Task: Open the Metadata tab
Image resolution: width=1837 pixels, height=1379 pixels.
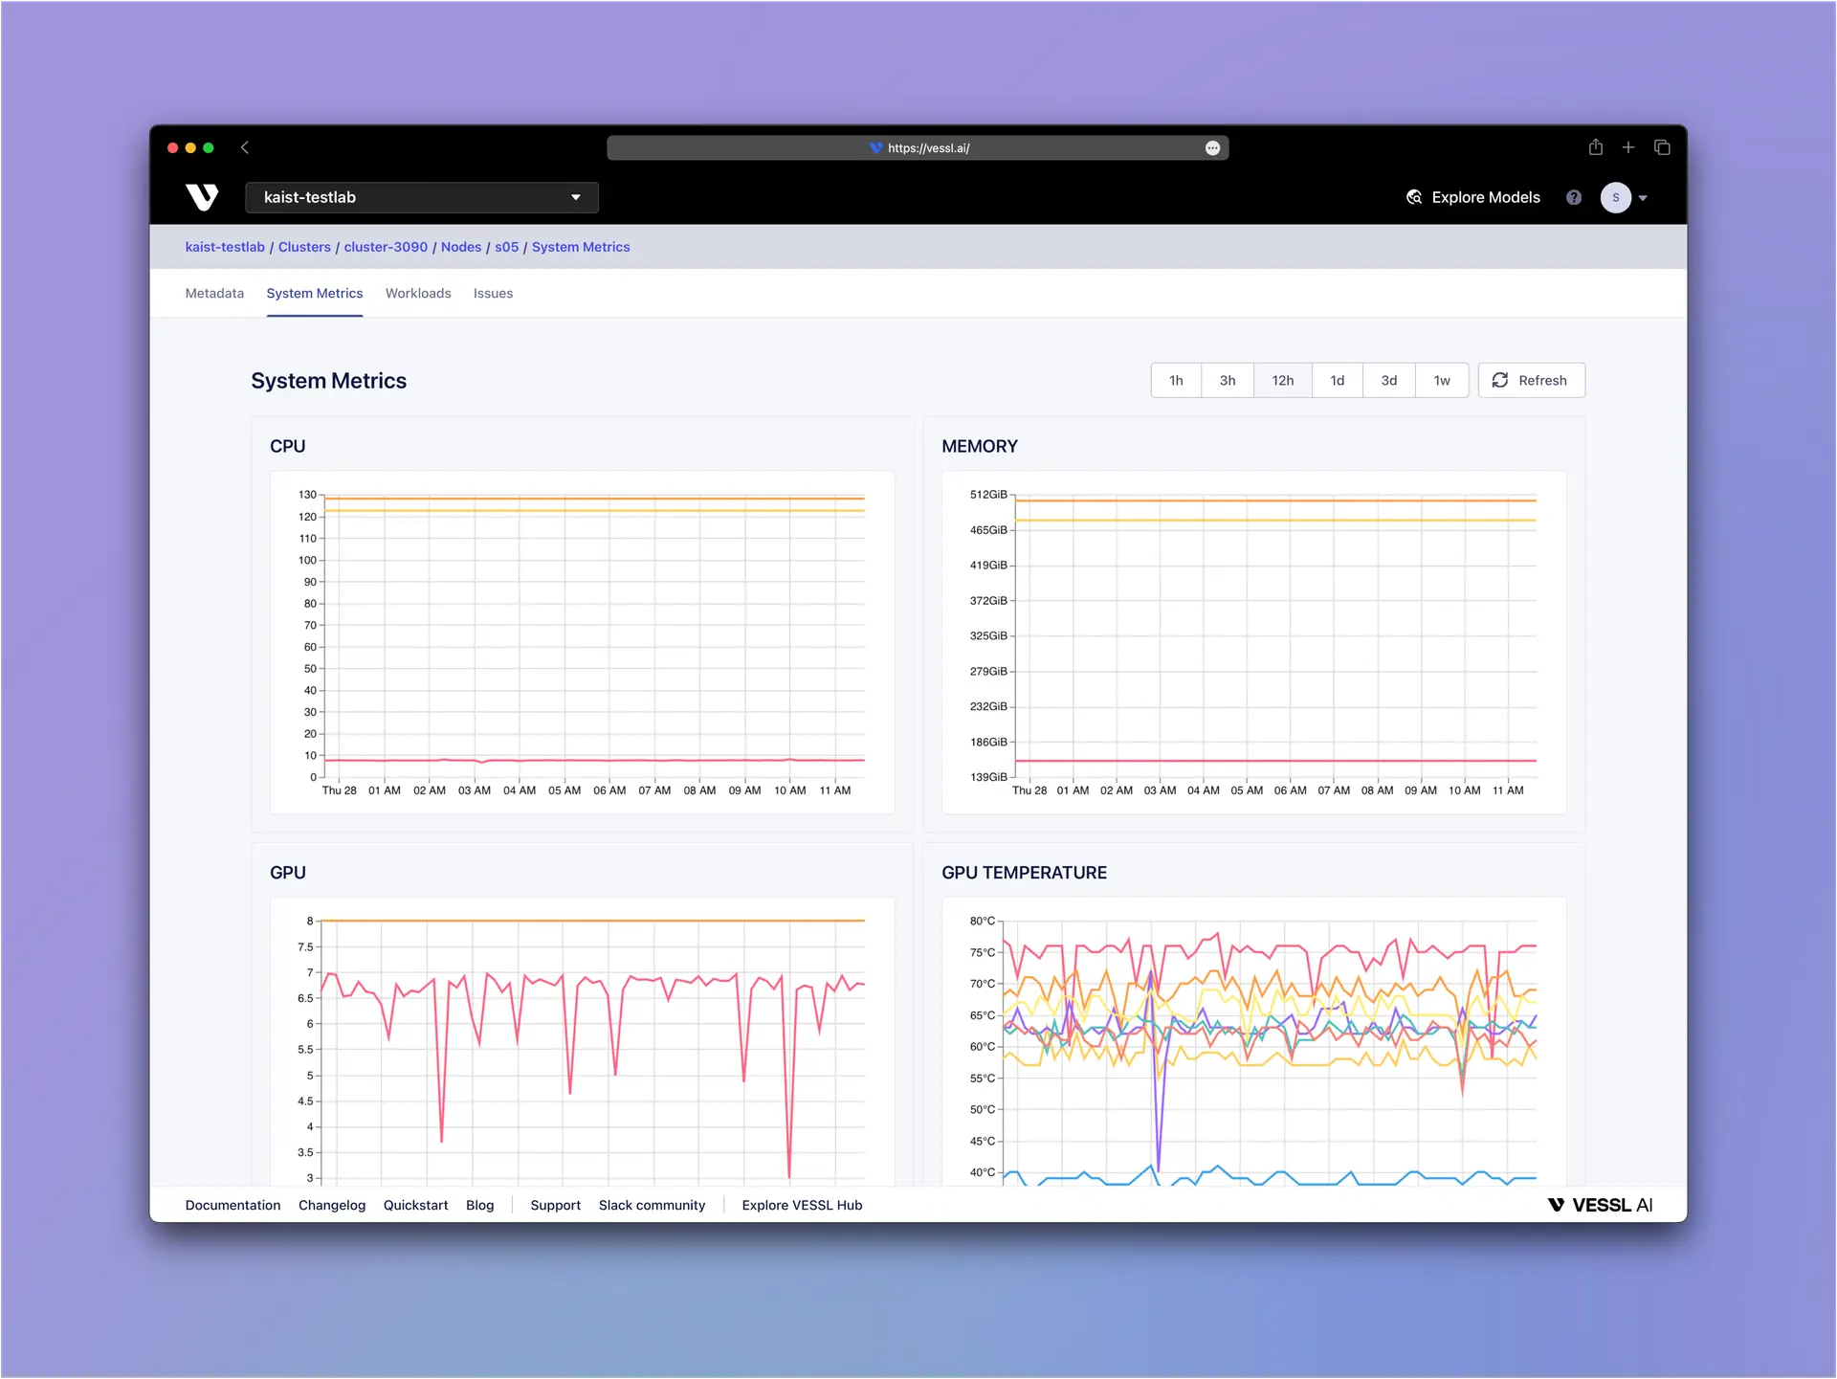Action: [214, 294]
